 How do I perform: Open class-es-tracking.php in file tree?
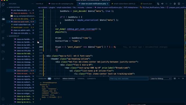click(25, 91)
